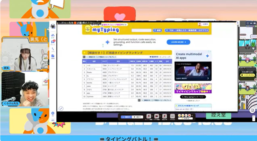The height and width of the screenshot is (141, 257).
Task: Click the fullscreen icon at top right
Action: coord(248,23)
